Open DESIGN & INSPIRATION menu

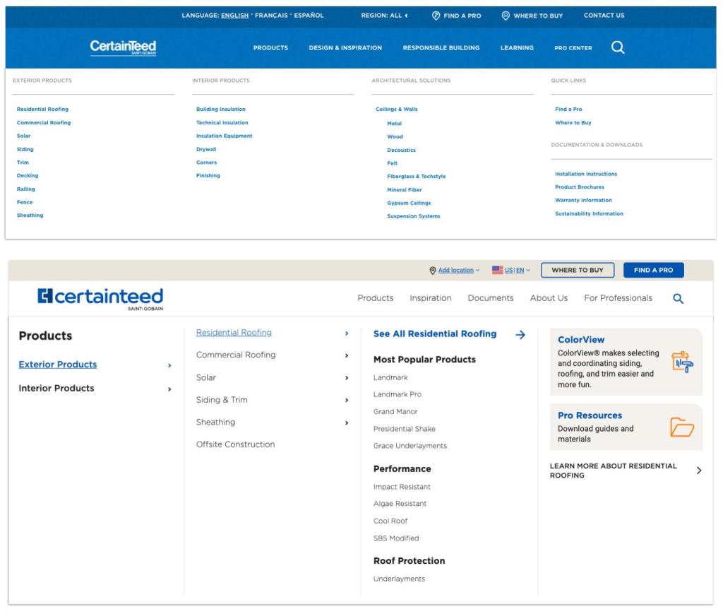pyautogui.click(x=345, y=47)
